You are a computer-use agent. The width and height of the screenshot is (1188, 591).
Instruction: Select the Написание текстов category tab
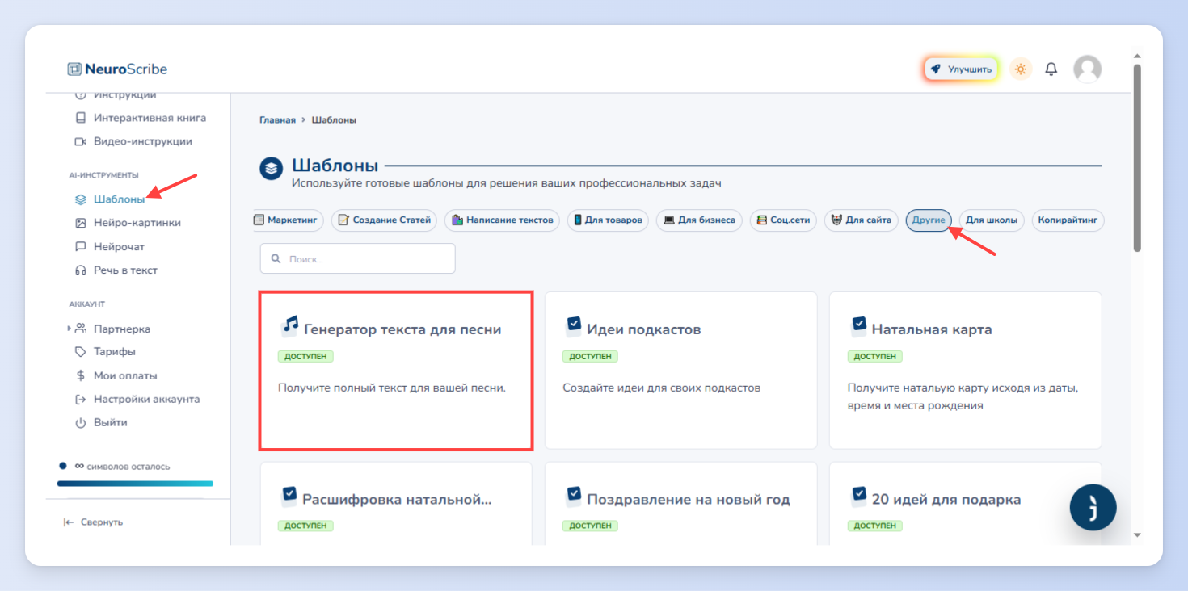pos(502,220)
